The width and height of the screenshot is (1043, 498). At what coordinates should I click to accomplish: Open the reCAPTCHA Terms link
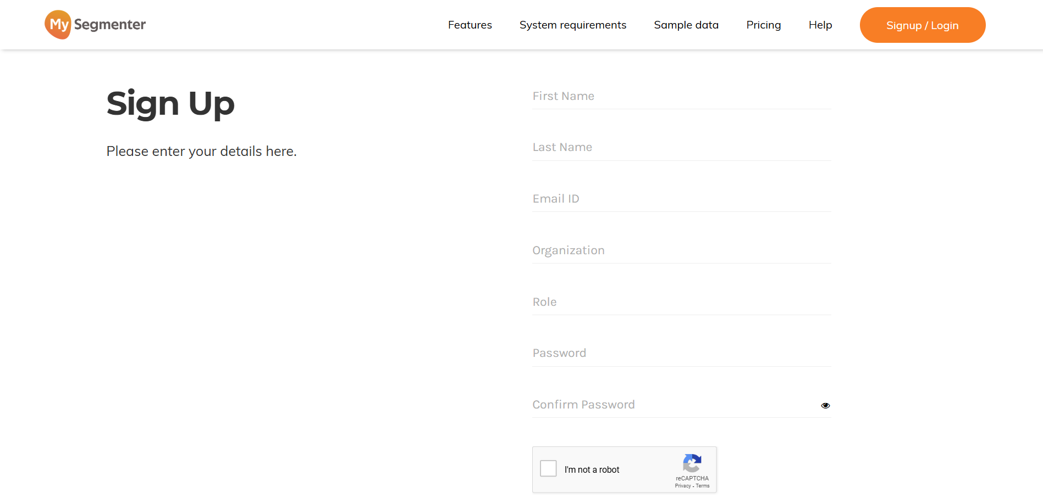703,486
